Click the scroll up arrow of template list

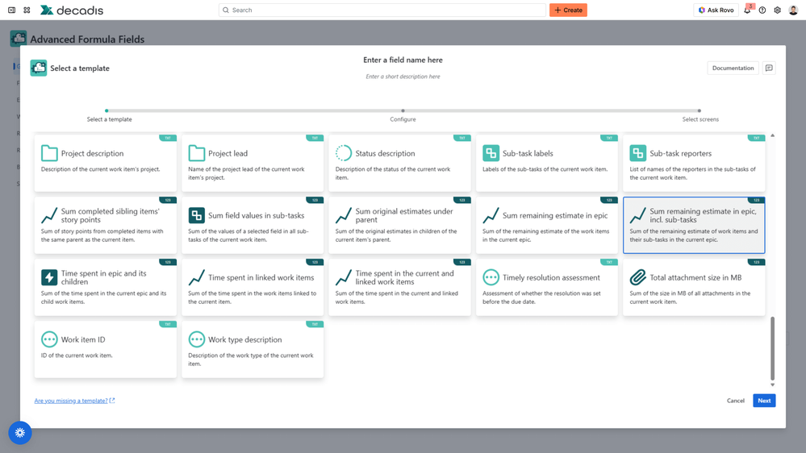coord(772,135)
